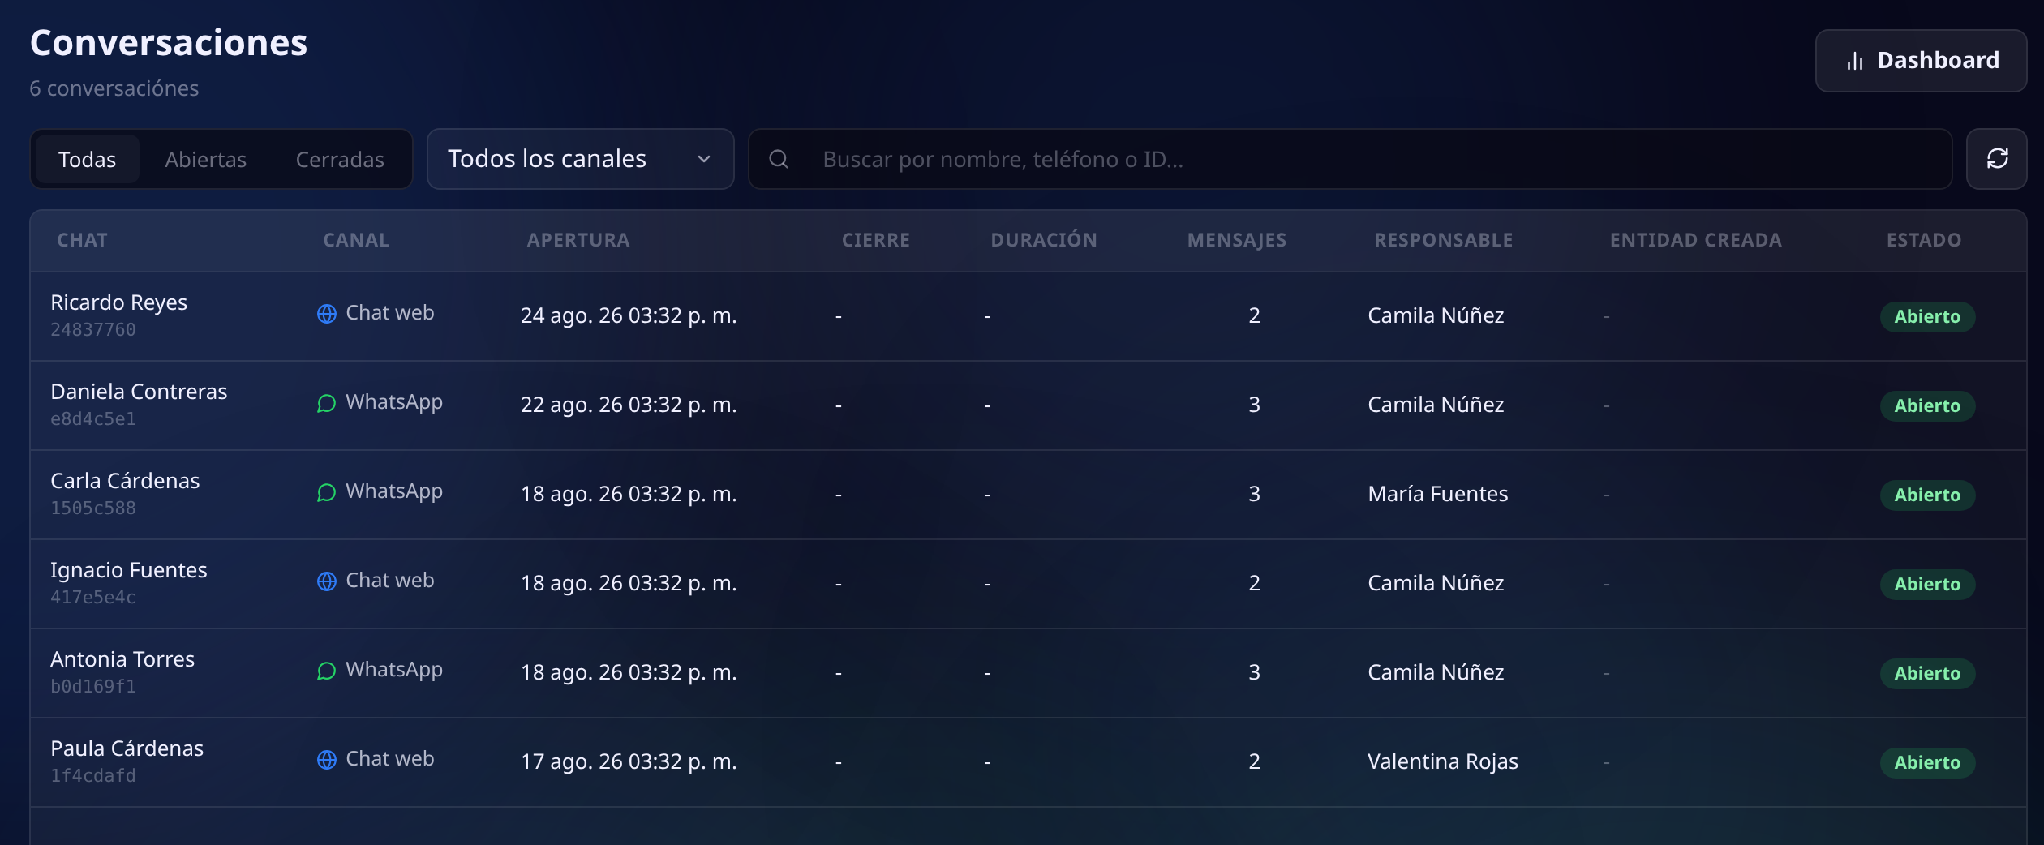Select the Todas tab

point(87,159)
